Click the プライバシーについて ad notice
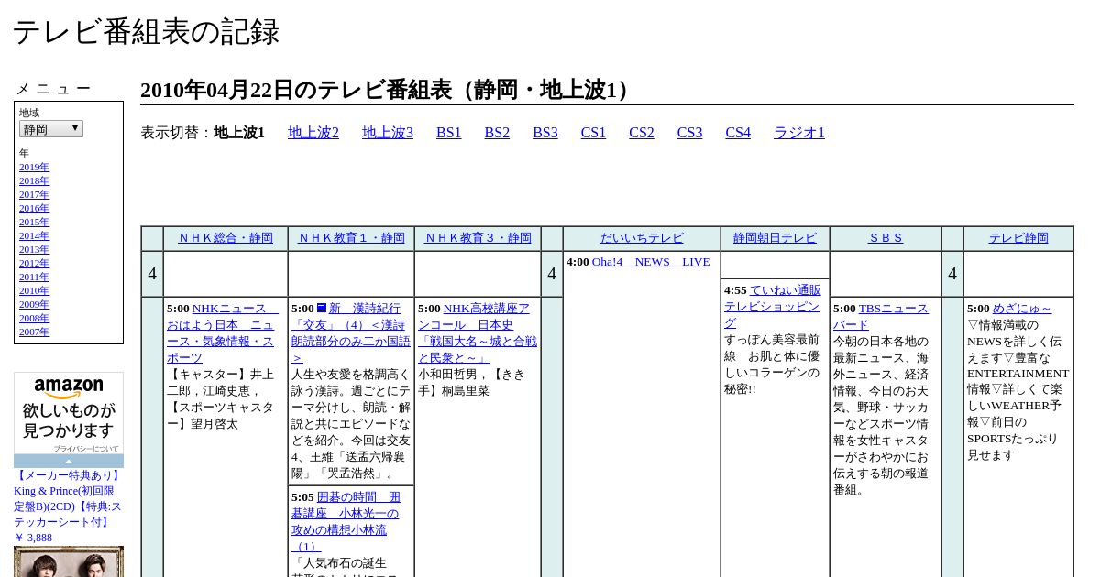The height and width of the screenshot is (577, 1100). pyautogui.click(x=86, y=449)
